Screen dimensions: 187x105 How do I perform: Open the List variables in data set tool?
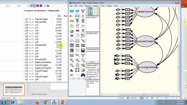[83, 21]
